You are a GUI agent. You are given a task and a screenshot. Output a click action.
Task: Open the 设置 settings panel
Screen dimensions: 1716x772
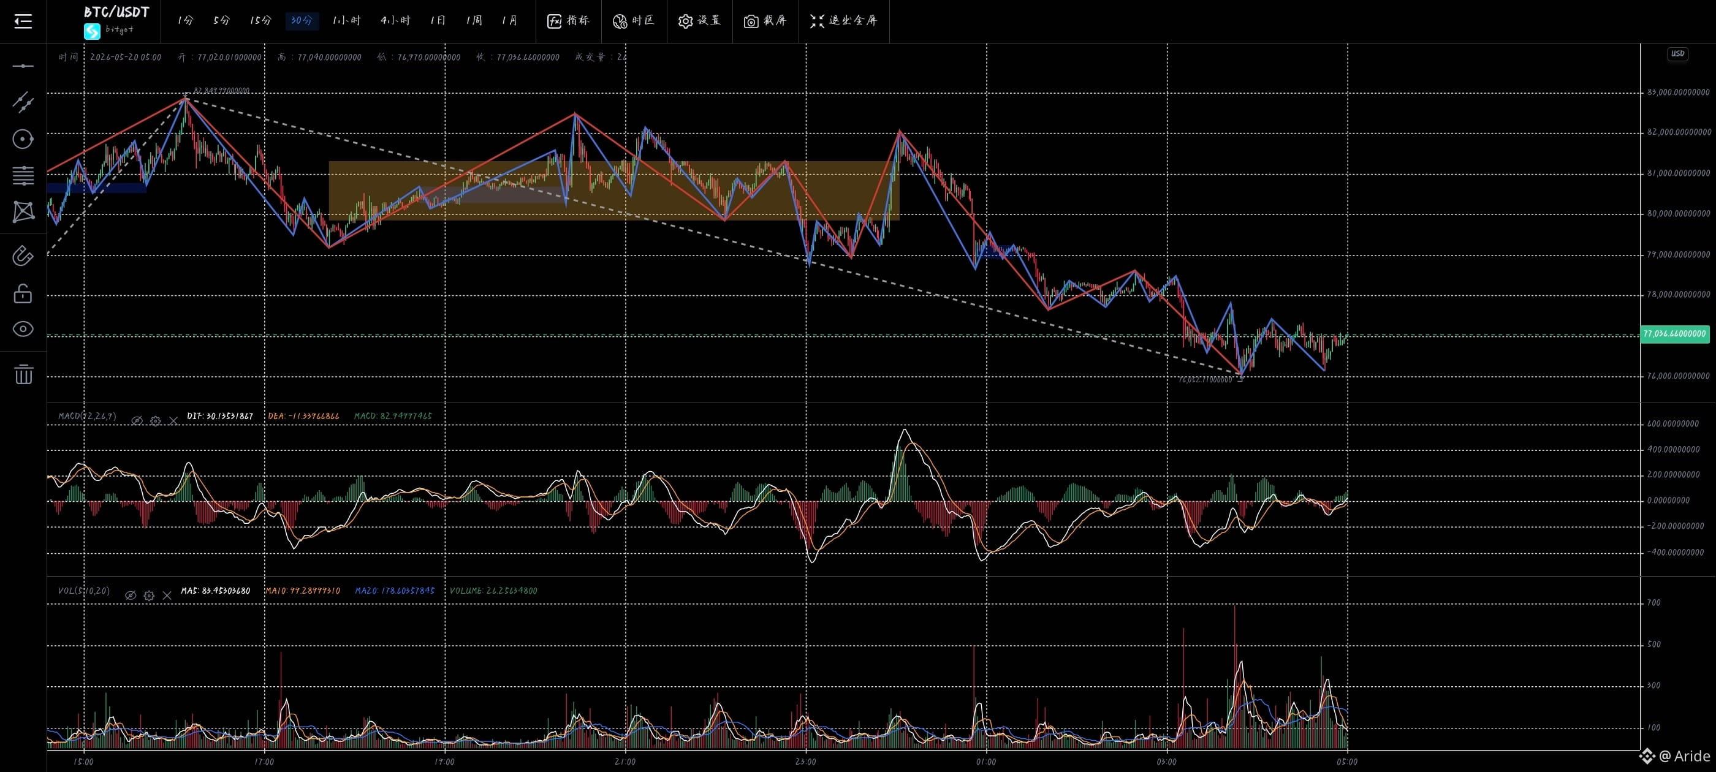[699, 21]
